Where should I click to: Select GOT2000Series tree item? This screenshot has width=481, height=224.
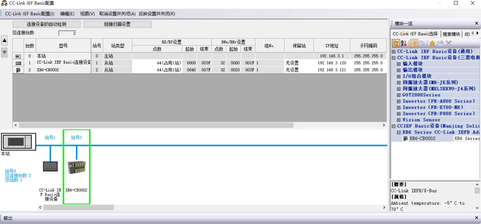[x=421, y=95]
